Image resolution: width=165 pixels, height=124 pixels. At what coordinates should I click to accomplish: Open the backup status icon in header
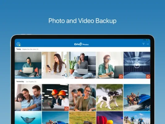pyautogui.click(x=19, y=44)
